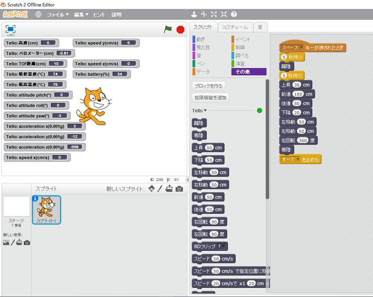Open the 説明 menu item
Screen dimensions: 373x297
click(116, 15)
